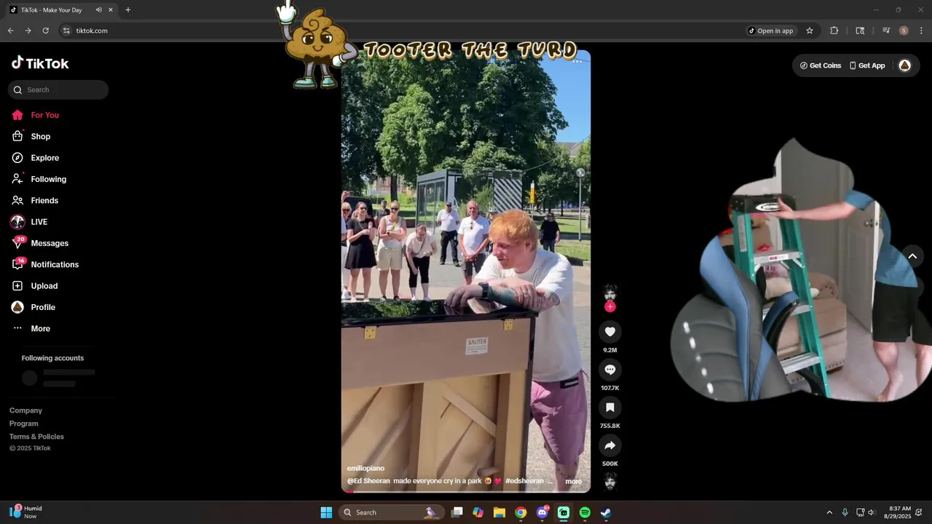Viewport: 932px width, 524px height.
Task: Bookmark this page with star icon
Action: 809,31
